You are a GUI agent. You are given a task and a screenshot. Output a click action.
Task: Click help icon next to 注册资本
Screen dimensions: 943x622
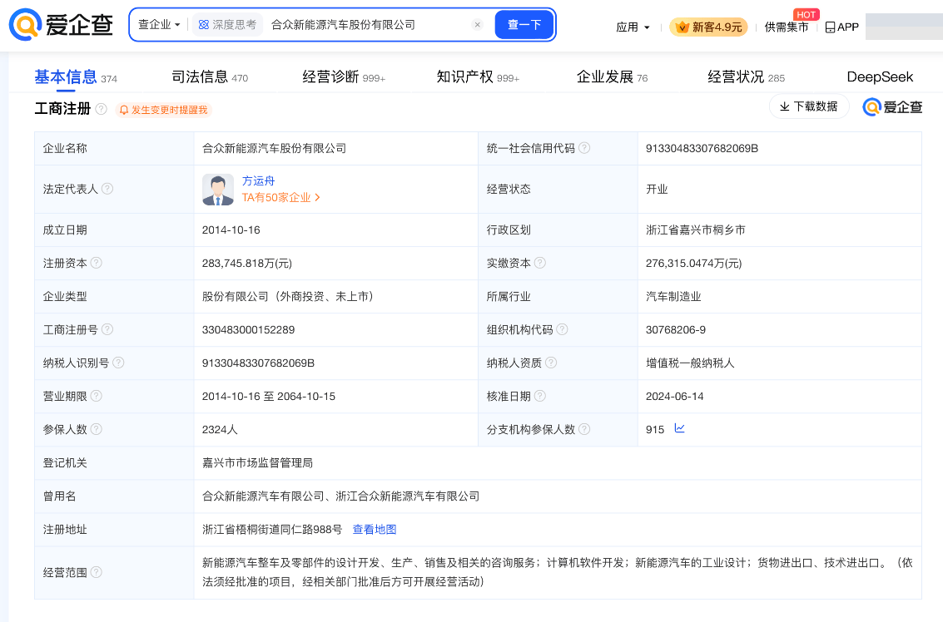click(97, 263)
